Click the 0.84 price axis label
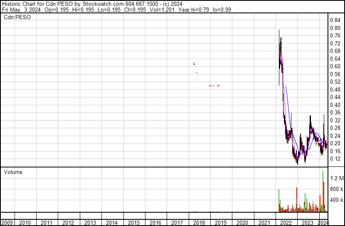The height and width of the screenshot is (226, 345). click(x=335, y=20)
